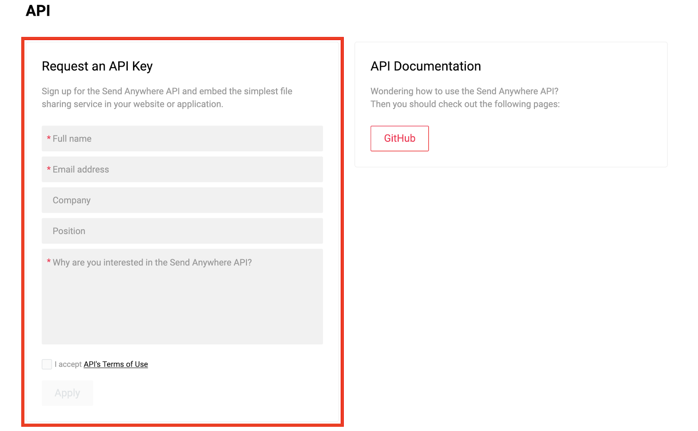
Task: Click the Full name input field
Action: point(182,139)
